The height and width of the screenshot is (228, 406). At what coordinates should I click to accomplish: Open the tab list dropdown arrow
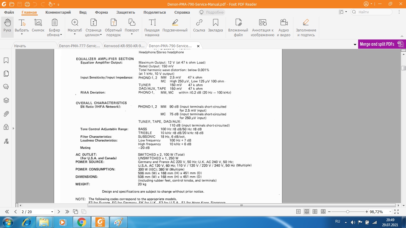click(355, 45)
